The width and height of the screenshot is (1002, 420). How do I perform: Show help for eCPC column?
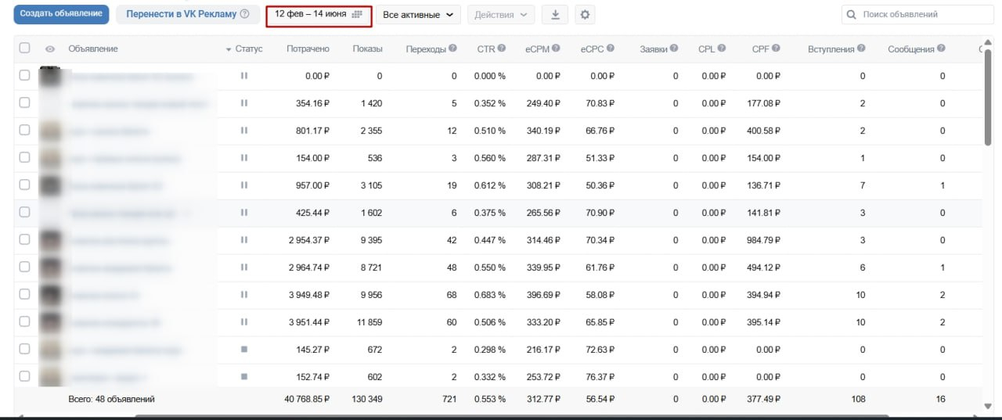(x=610, y=48)
